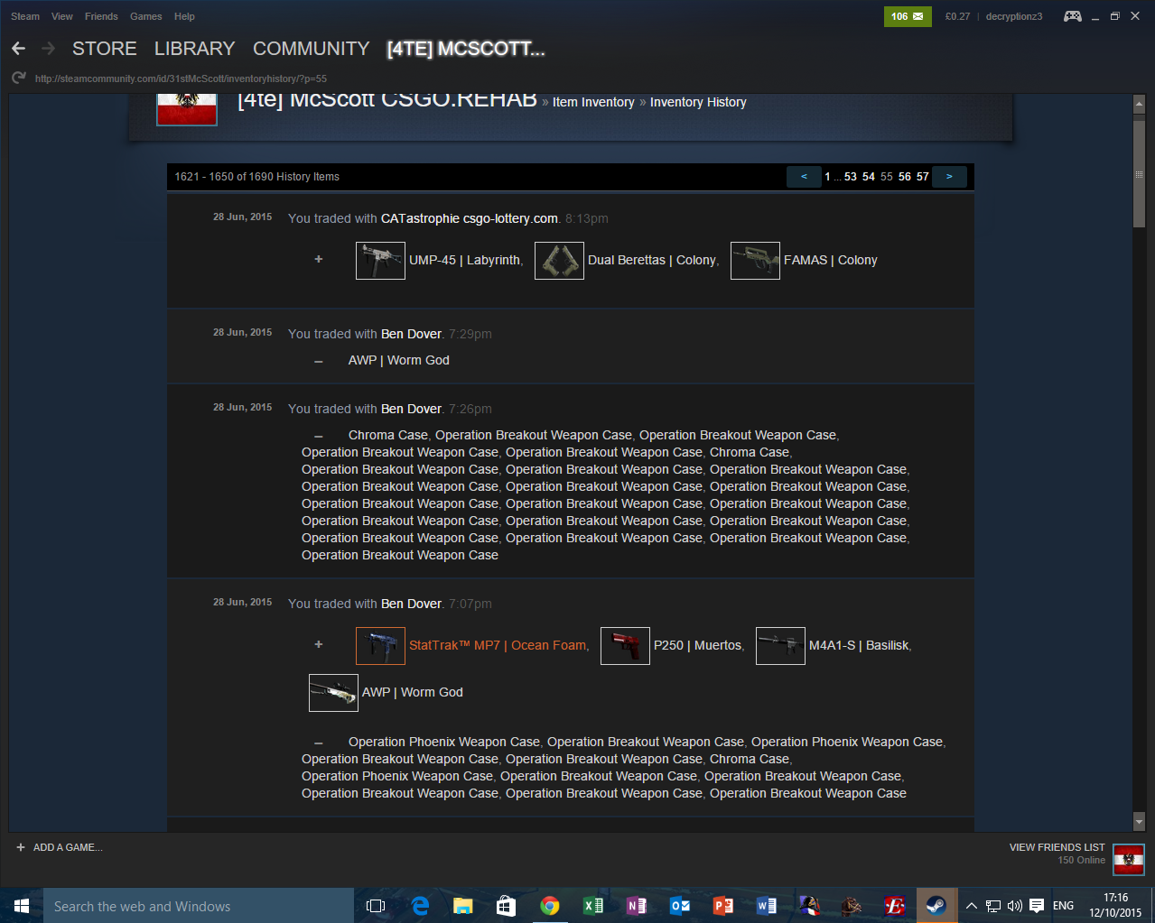The image size is (1155, 923).
Task: Launch Big Picture mode controller icon
Action: (1072, 16)
